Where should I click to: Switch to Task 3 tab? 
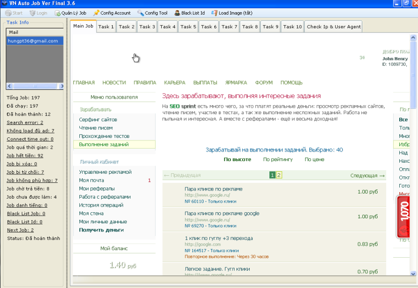coord(147,27)
